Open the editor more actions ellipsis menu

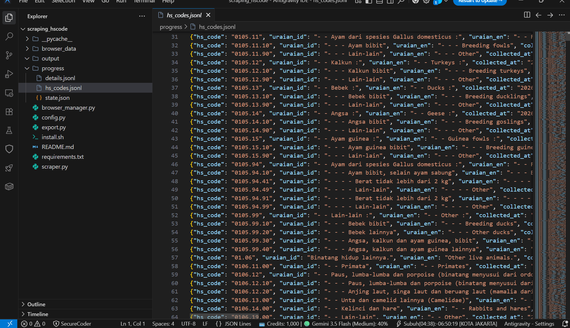coord(562,15)
